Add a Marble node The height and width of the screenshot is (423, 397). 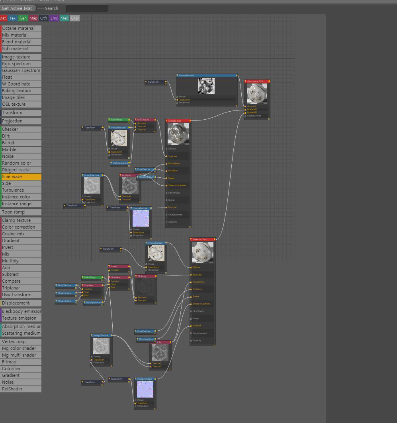[21, 149]
